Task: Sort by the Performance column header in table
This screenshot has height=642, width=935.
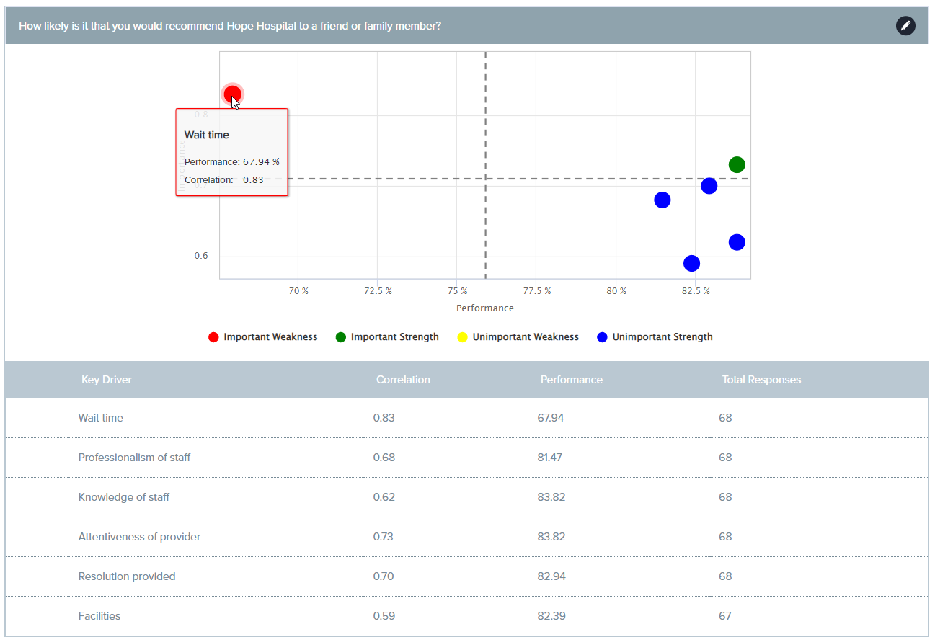Action: (571, 380)
